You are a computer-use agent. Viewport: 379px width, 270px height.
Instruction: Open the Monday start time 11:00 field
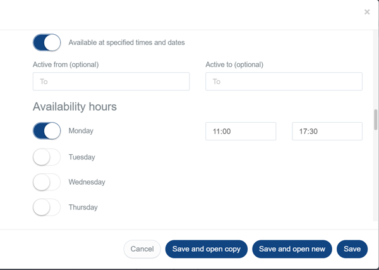(x=241, y=132)
